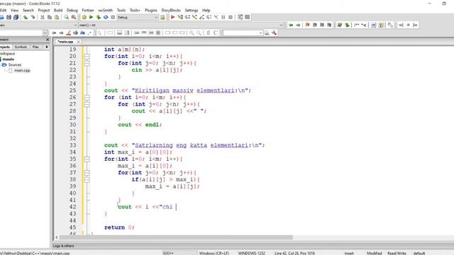The image size is (454, 255).
Task: Open the main() : int function dropdown
Action: pos(181,25)
